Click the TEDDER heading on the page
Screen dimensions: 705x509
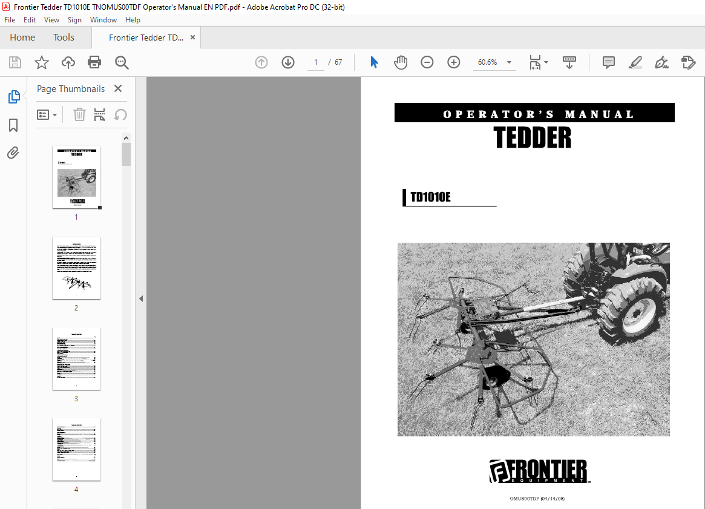tap(533, 137)
